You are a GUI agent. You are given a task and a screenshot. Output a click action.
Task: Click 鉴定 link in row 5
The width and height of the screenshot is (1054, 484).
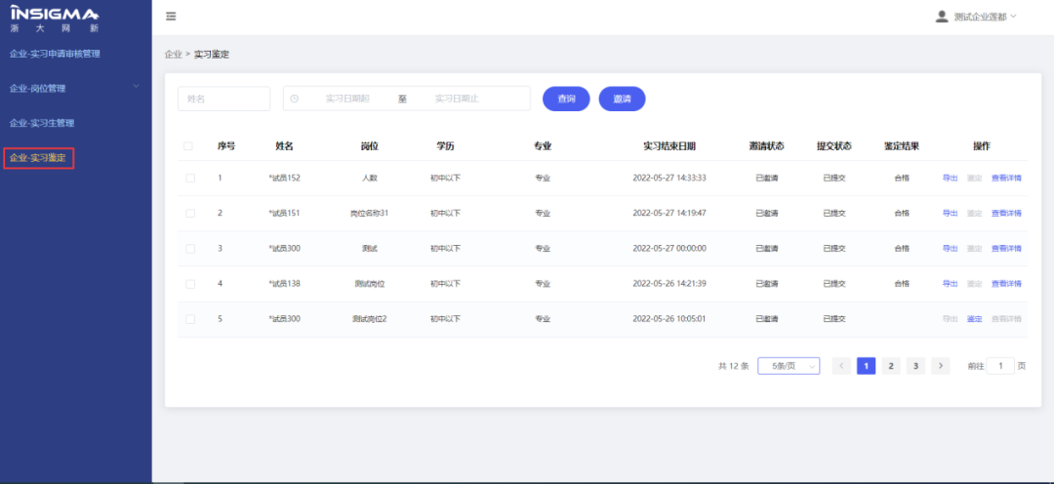[x=974, y=319]
